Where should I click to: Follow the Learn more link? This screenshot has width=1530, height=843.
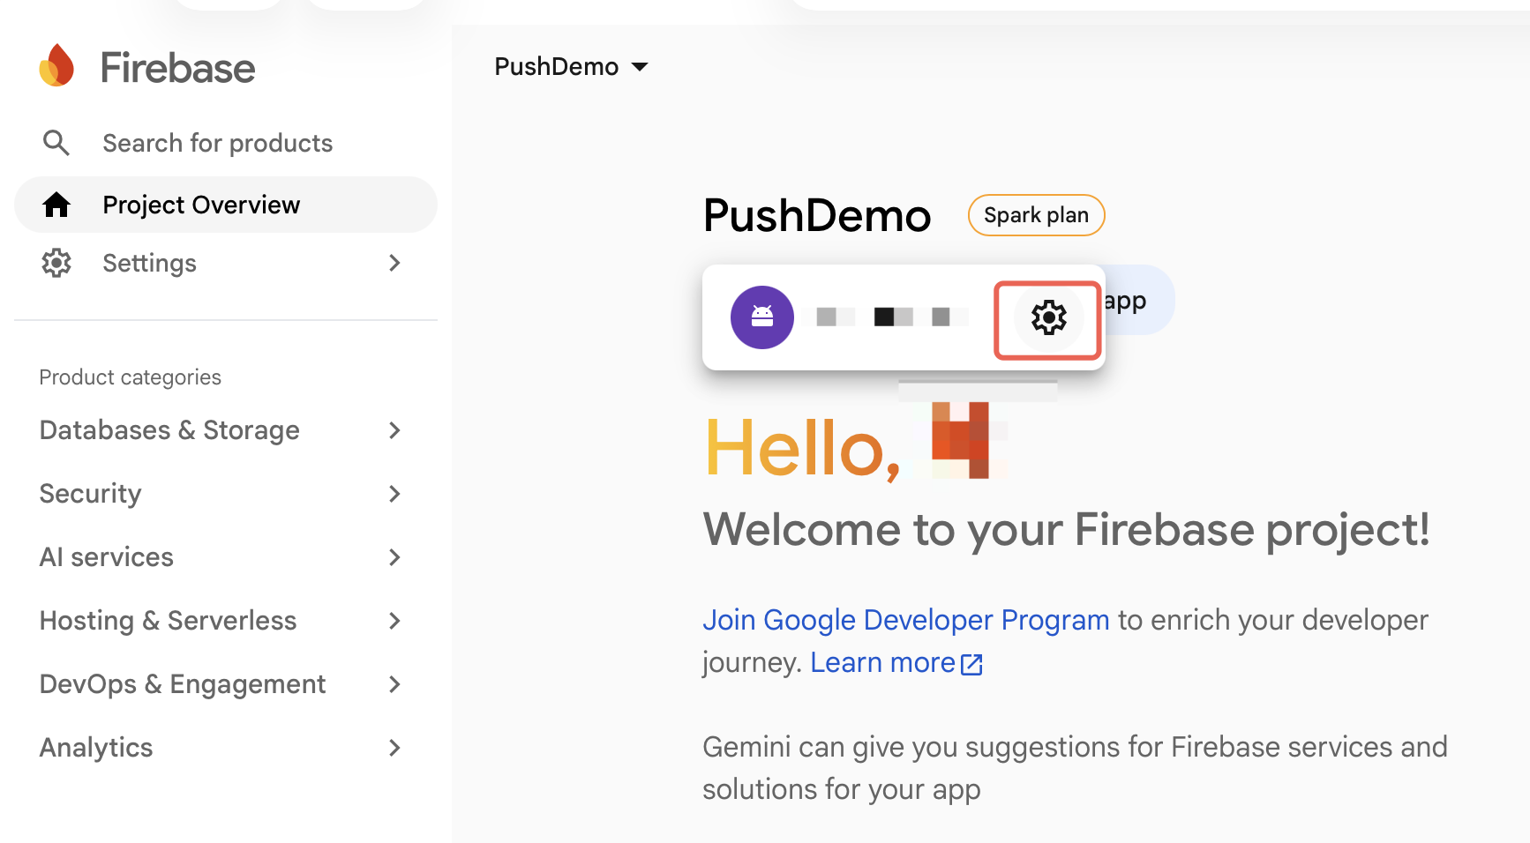(x=882, y=662)
